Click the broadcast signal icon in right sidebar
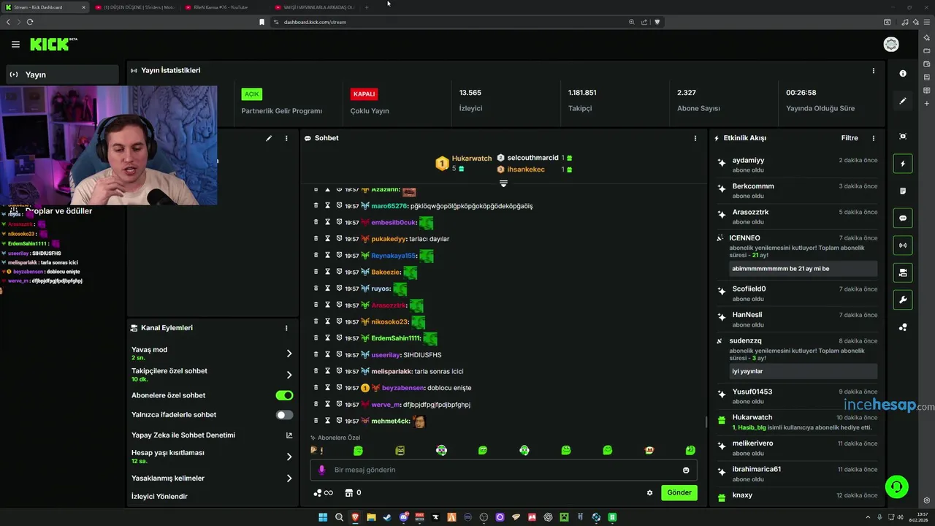 coord(903,245)
